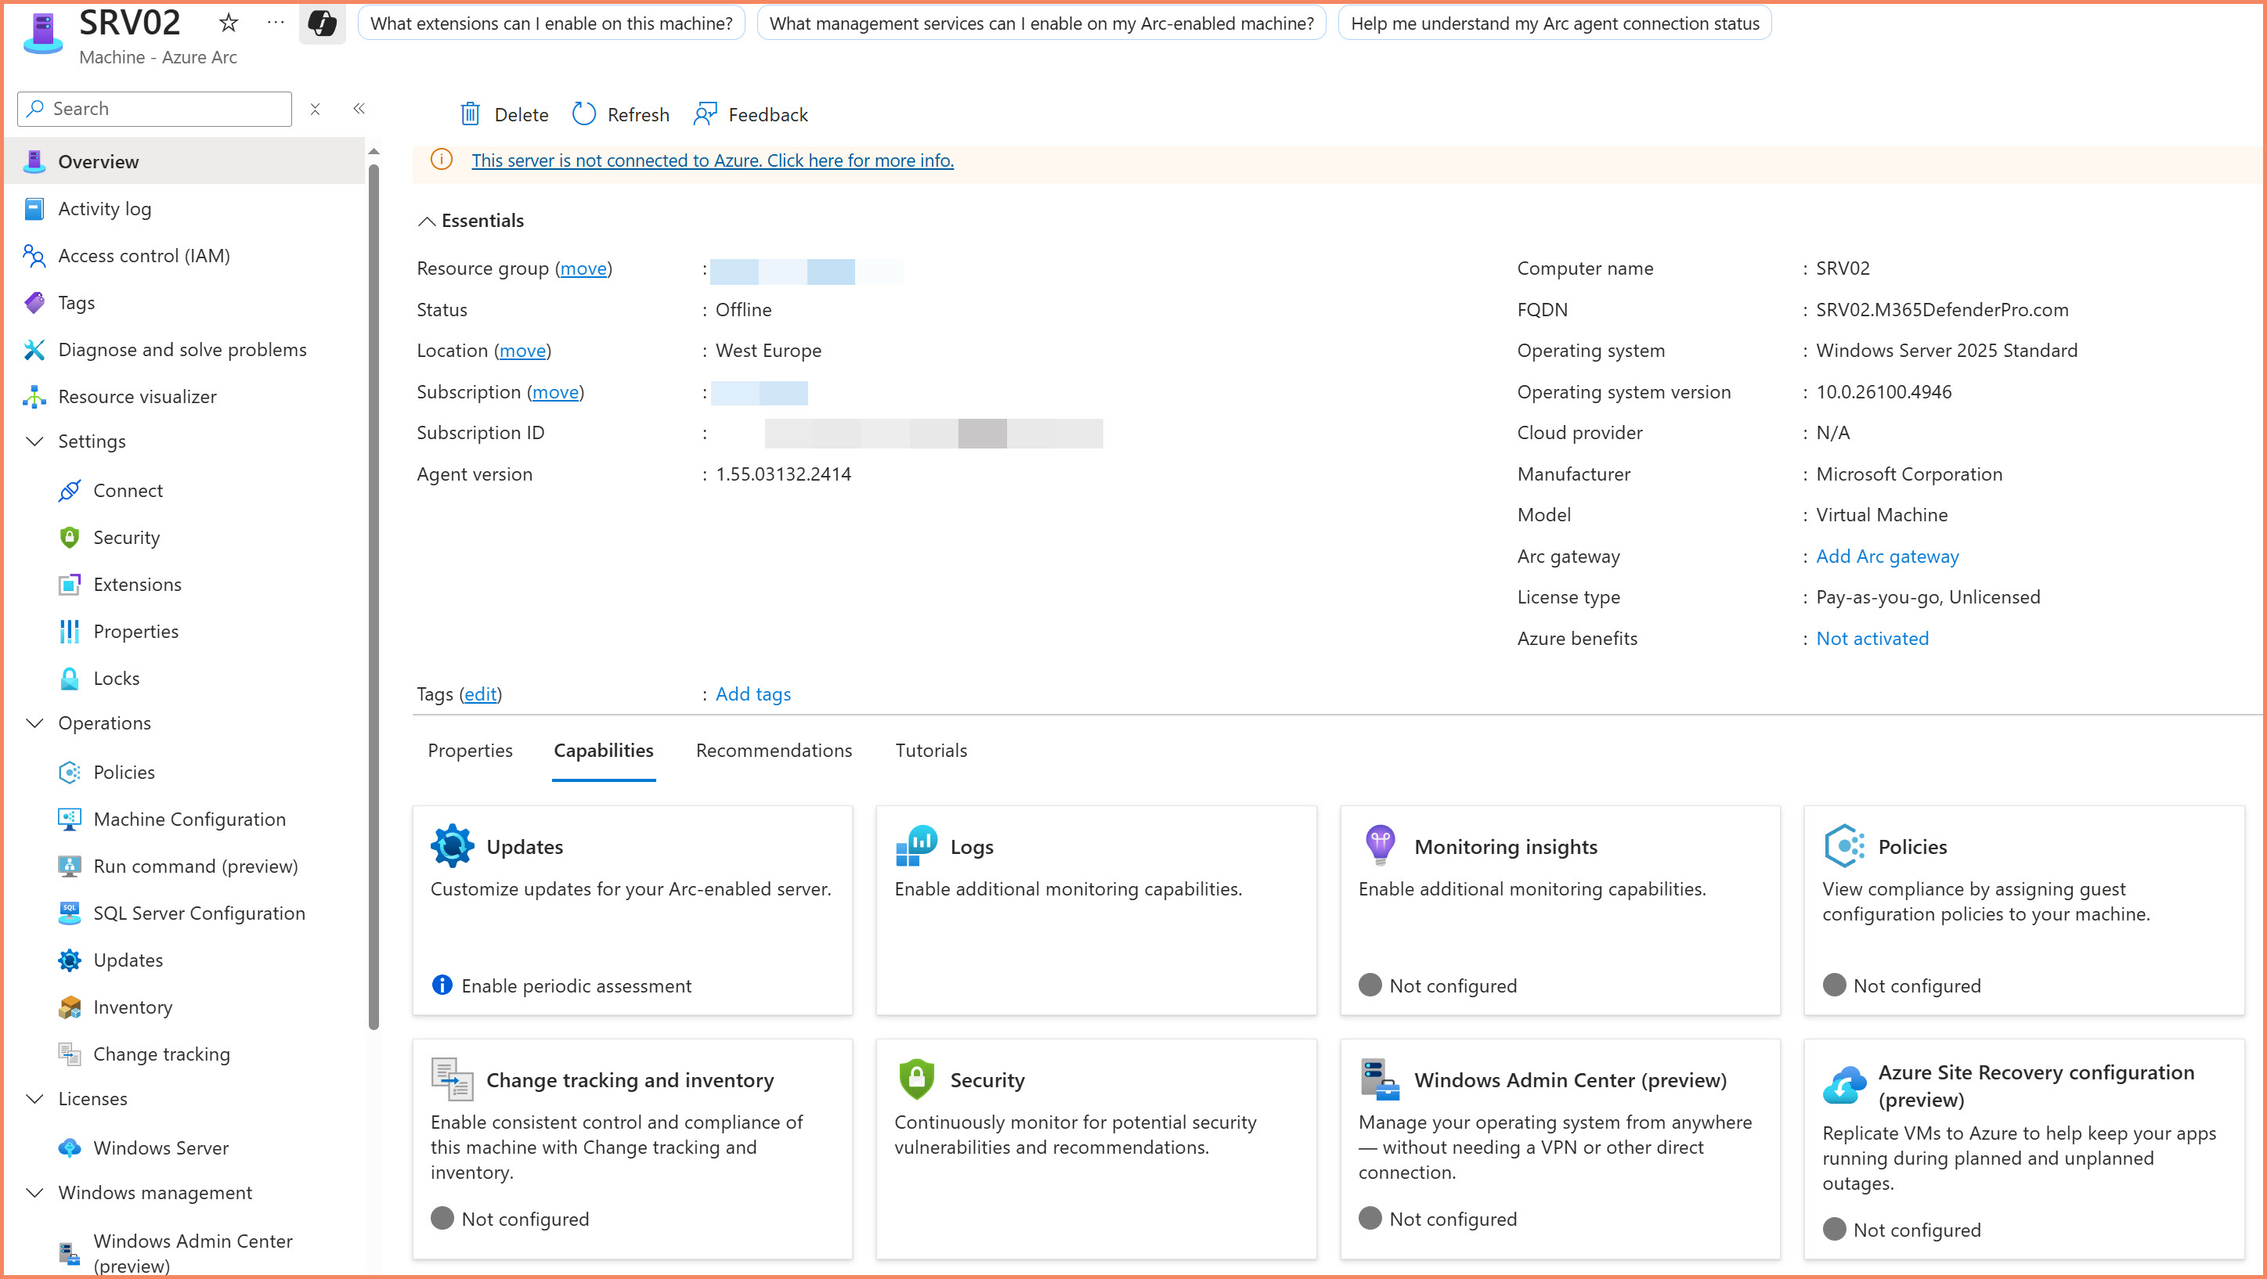This screenshot has width=2267, height=1279.
Task: Click into the sidebar Search field
Action: 155,109
